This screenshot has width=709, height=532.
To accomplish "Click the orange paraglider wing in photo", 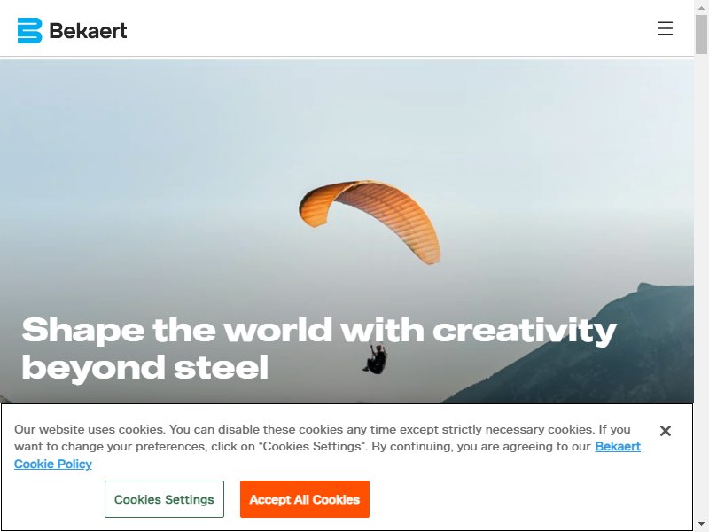I will [370, 217].
